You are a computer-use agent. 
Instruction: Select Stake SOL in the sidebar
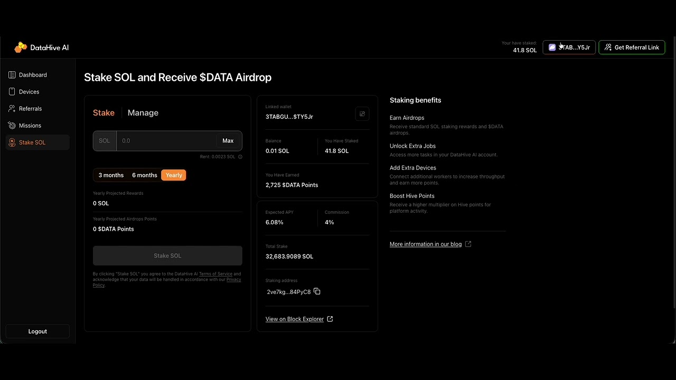[x=37, y=142]
